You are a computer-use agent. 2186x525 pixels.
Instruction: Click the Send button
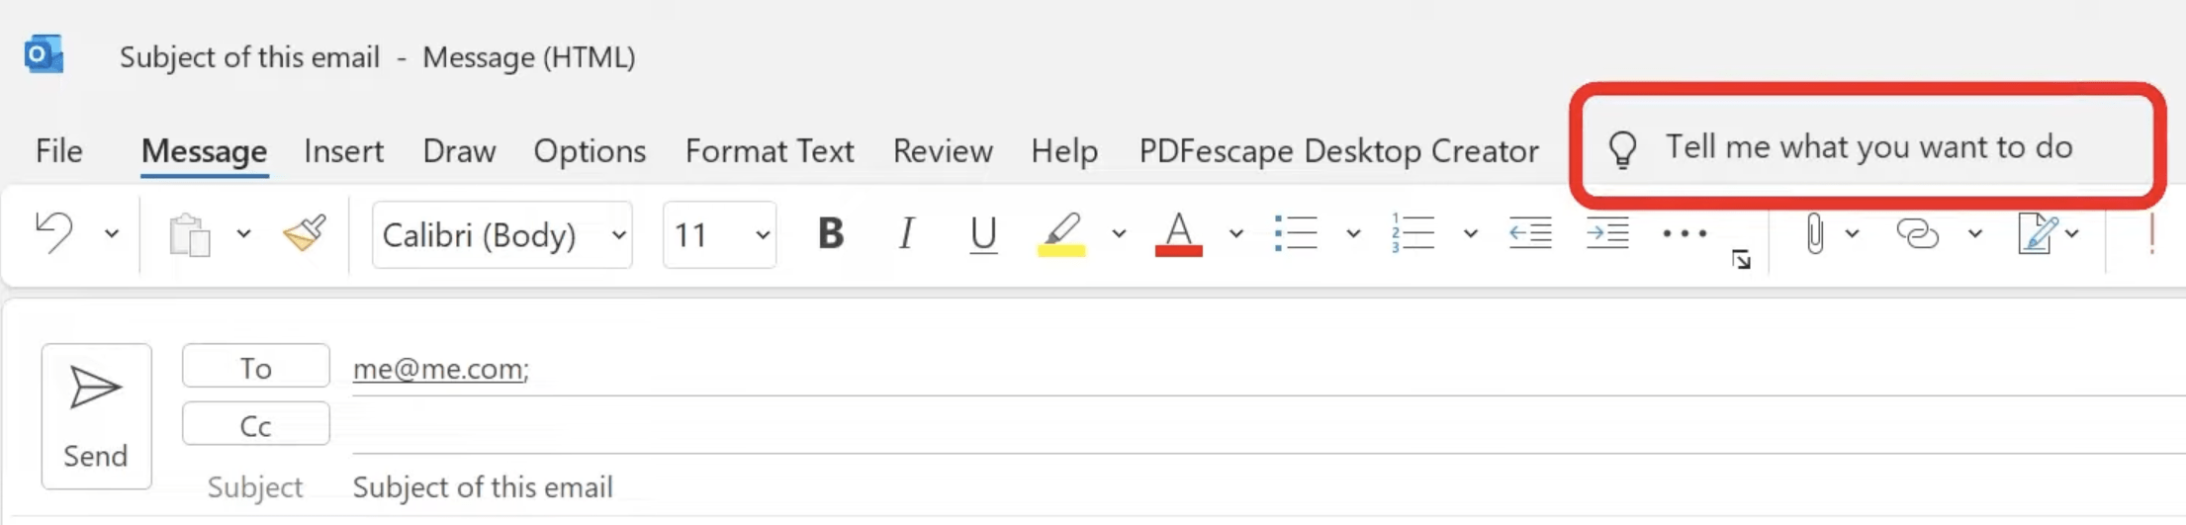[x=96, y=416]
